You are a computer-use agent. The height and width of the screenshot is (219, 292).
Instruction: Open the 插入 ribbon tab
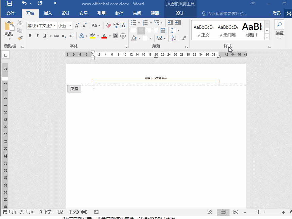coord(48,13)
